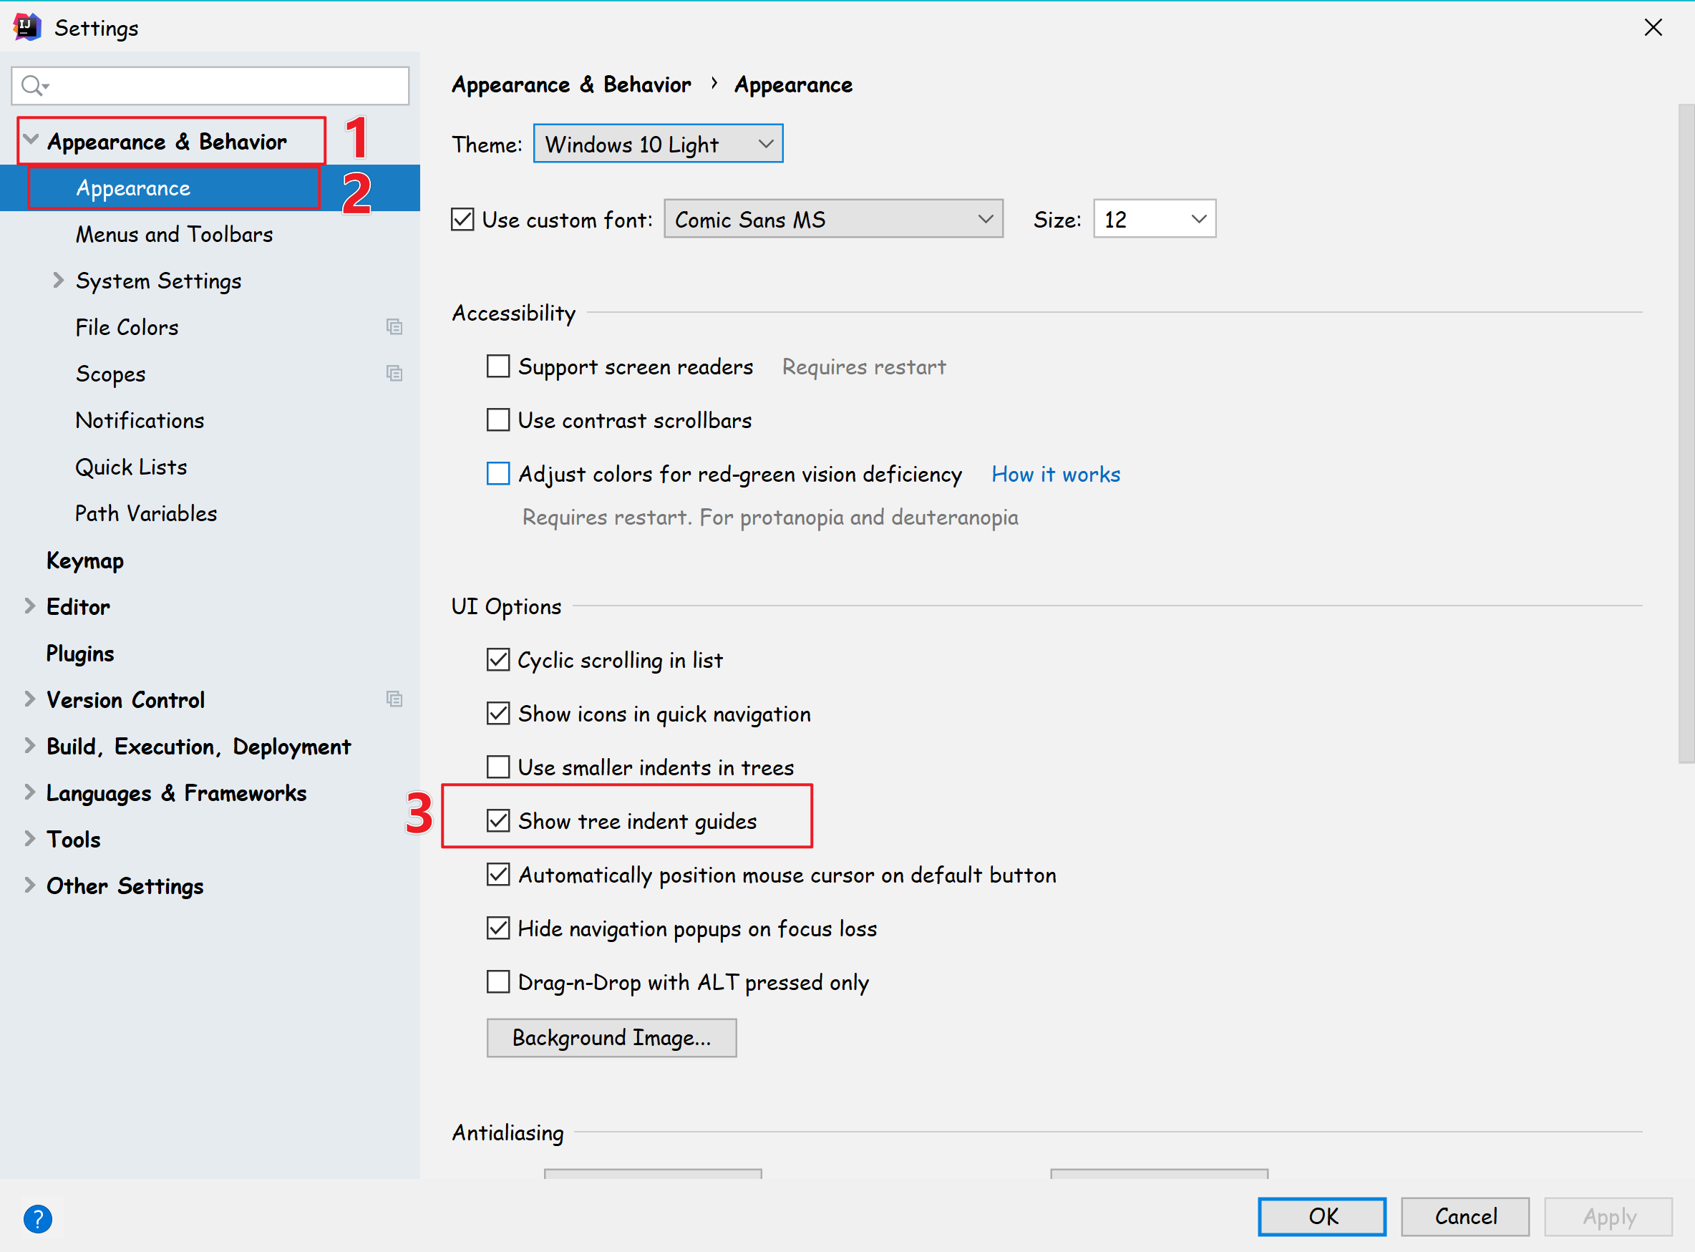1695x1252 pixels.
Task: Click project-level icon beside Scopes
Action: pos(394,374)
